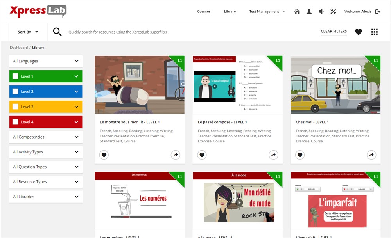Click the Dashboard breadcrumb link

pyautogui.click(x=19, y=48)
